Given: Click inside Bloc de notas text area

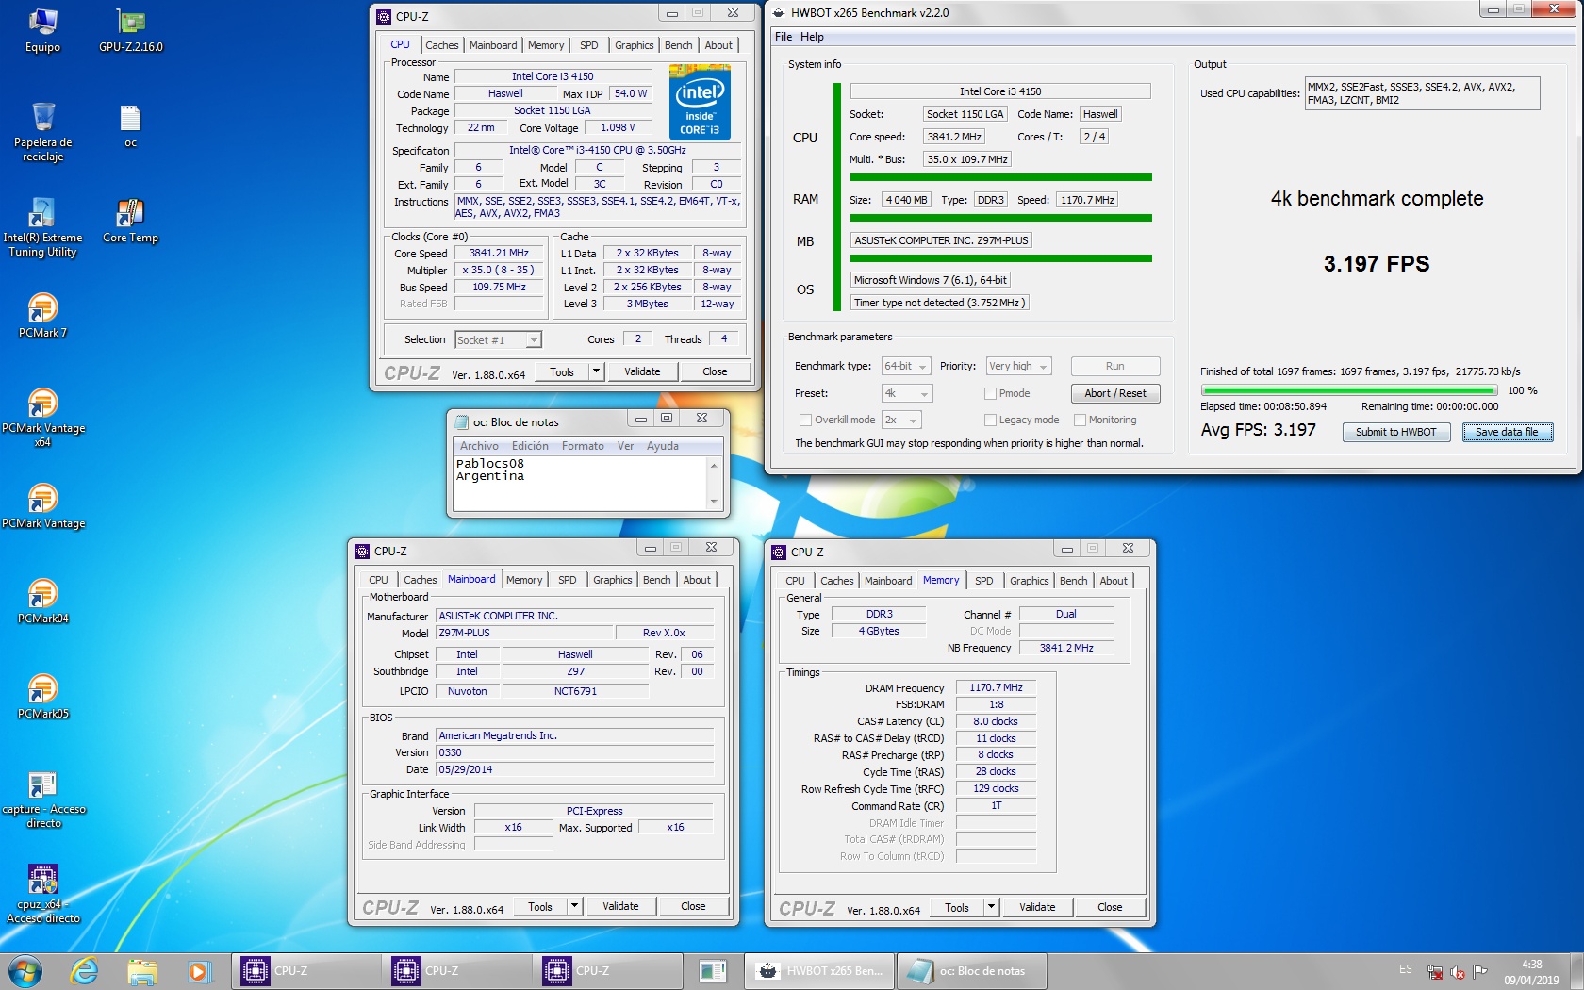Looking at the screenshot, I should (580, 483).
